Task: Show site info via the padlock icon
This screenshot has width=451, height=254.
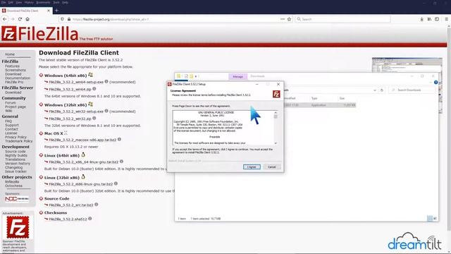Action: (69, 19)
